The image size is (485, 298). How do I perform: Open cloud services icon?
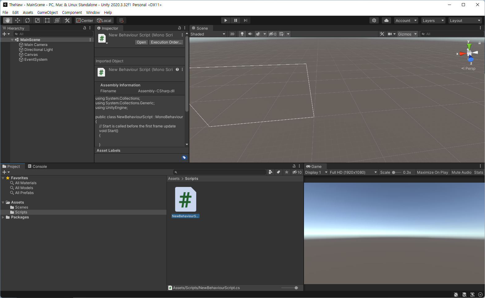coord(386,20)
